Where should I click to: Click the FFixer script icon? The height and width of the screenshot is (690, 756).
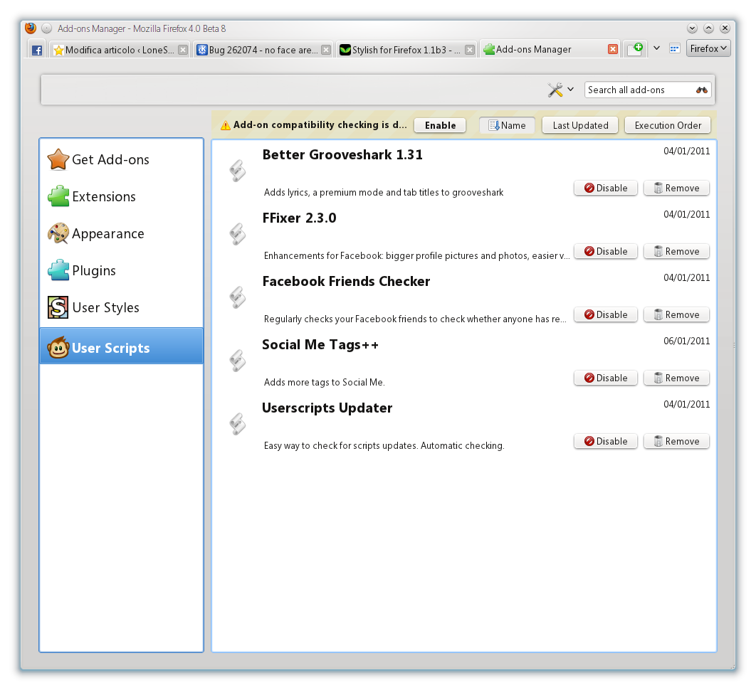(x=237, y=234)
